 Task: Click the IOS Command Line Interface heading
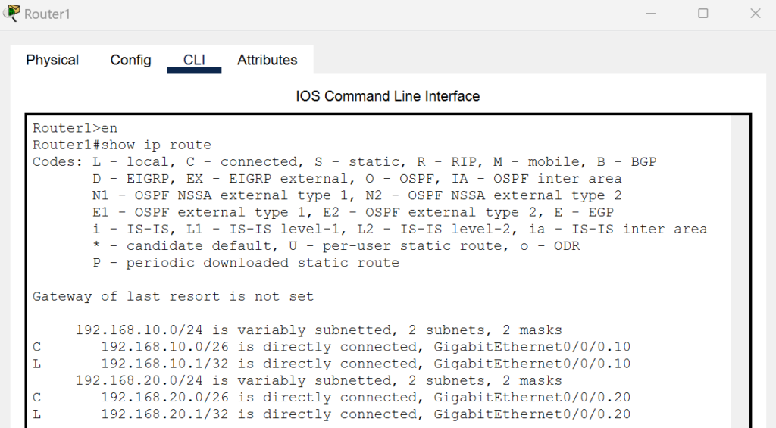pos(388,96)
